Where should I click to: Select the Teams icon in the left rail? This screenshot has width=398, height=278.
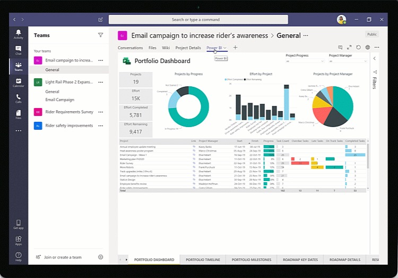[18, 67]
